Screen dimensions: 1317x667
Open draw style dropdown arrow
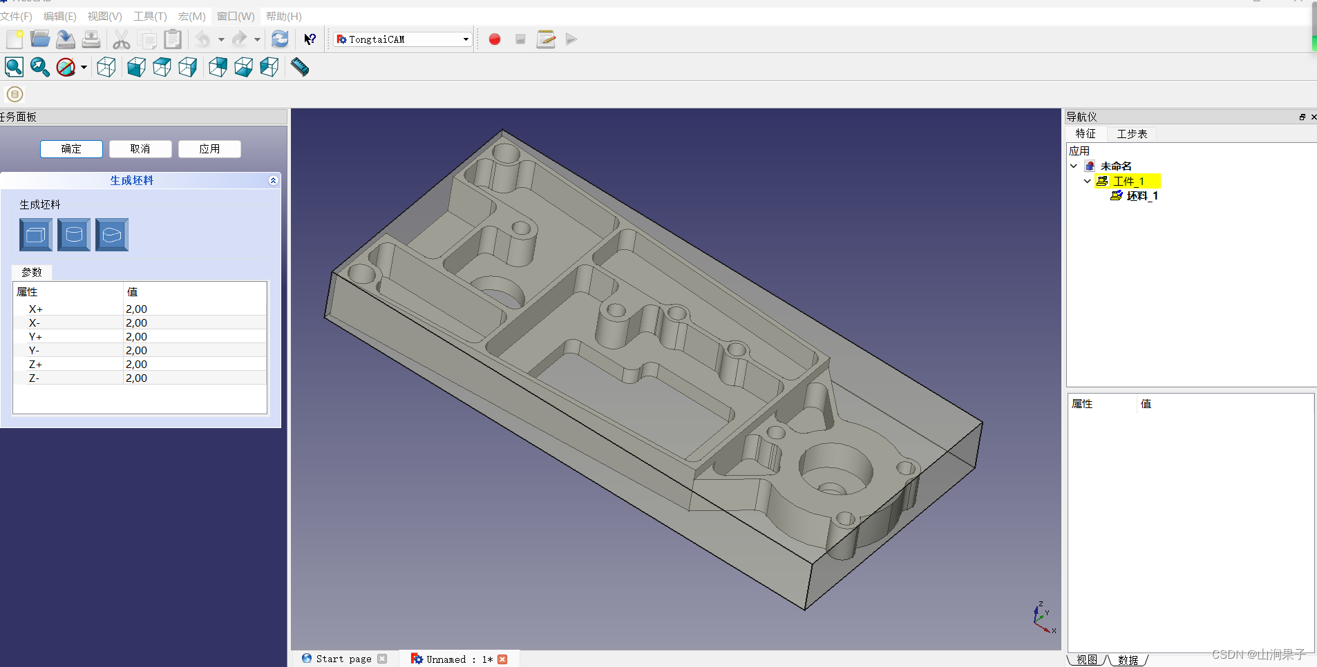pyautogui.click(x=84, y=67)
